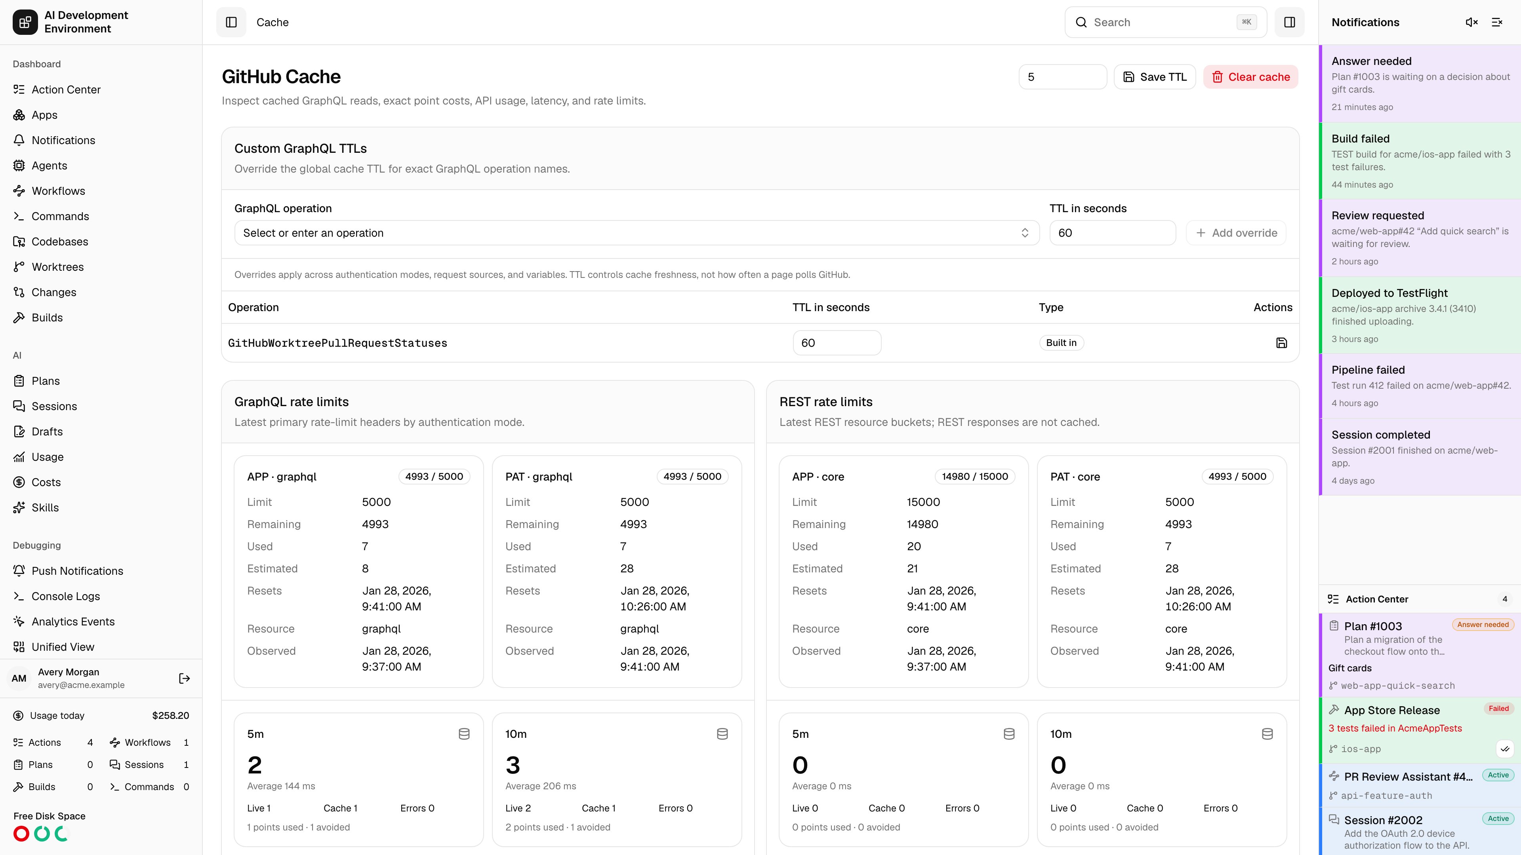Toggle the left sidebar panel icon
The image size is (1521, 855).
231,23
